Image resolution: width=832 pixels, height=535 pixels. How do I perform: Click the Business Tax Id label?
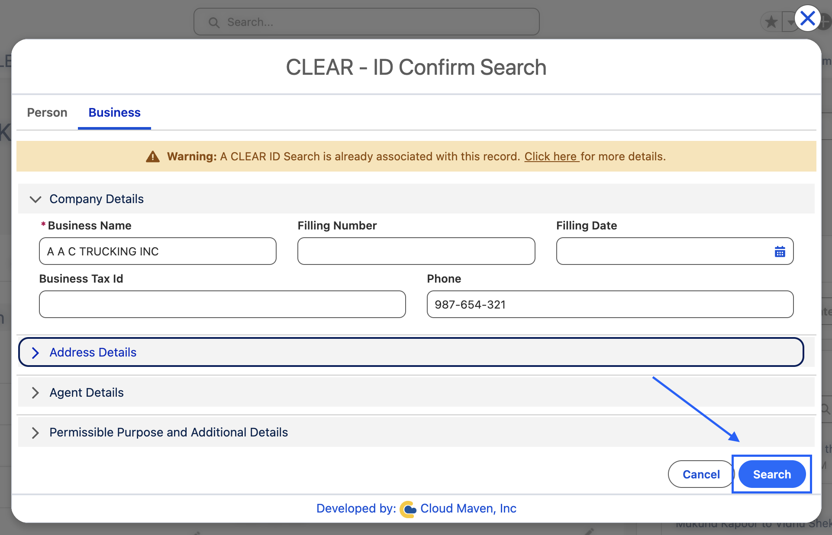81,279
